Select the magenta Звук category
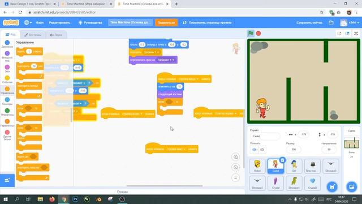This screenshot has height=204, width=362. (7, 69)
